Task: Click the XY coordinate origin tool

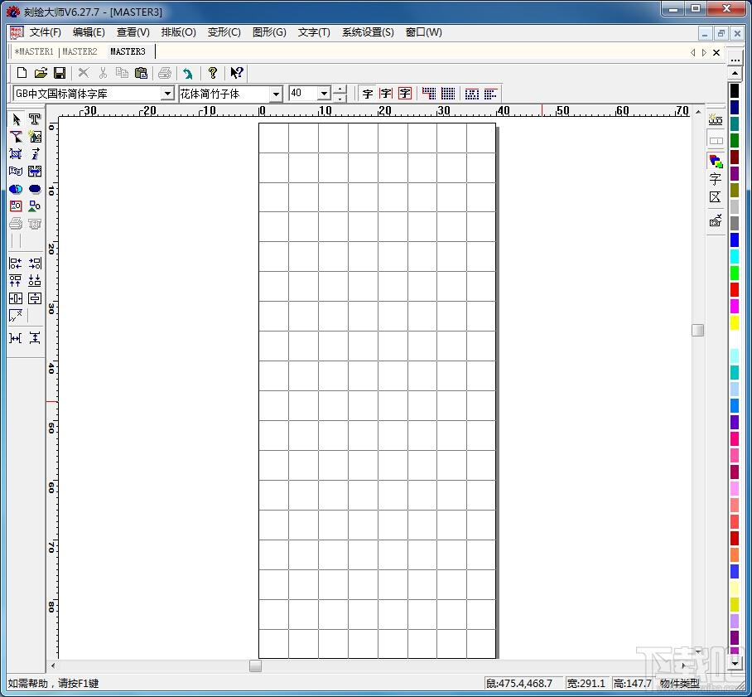Action: [16, 316]
